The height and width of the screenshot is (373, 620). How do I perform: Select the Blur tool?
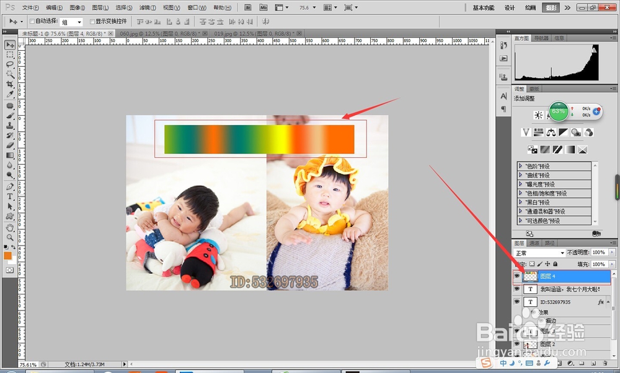coord(10,165)
